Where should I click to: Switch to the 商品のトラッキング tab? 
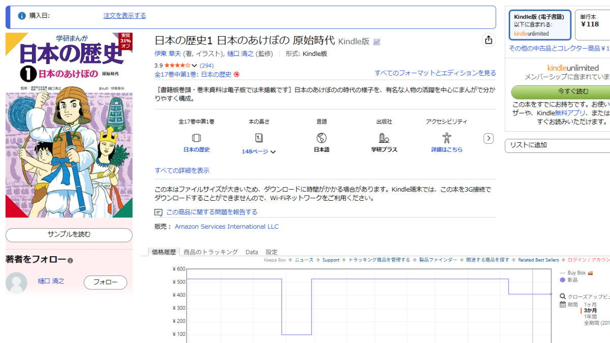pyautogui.click(x=210, y=252)
